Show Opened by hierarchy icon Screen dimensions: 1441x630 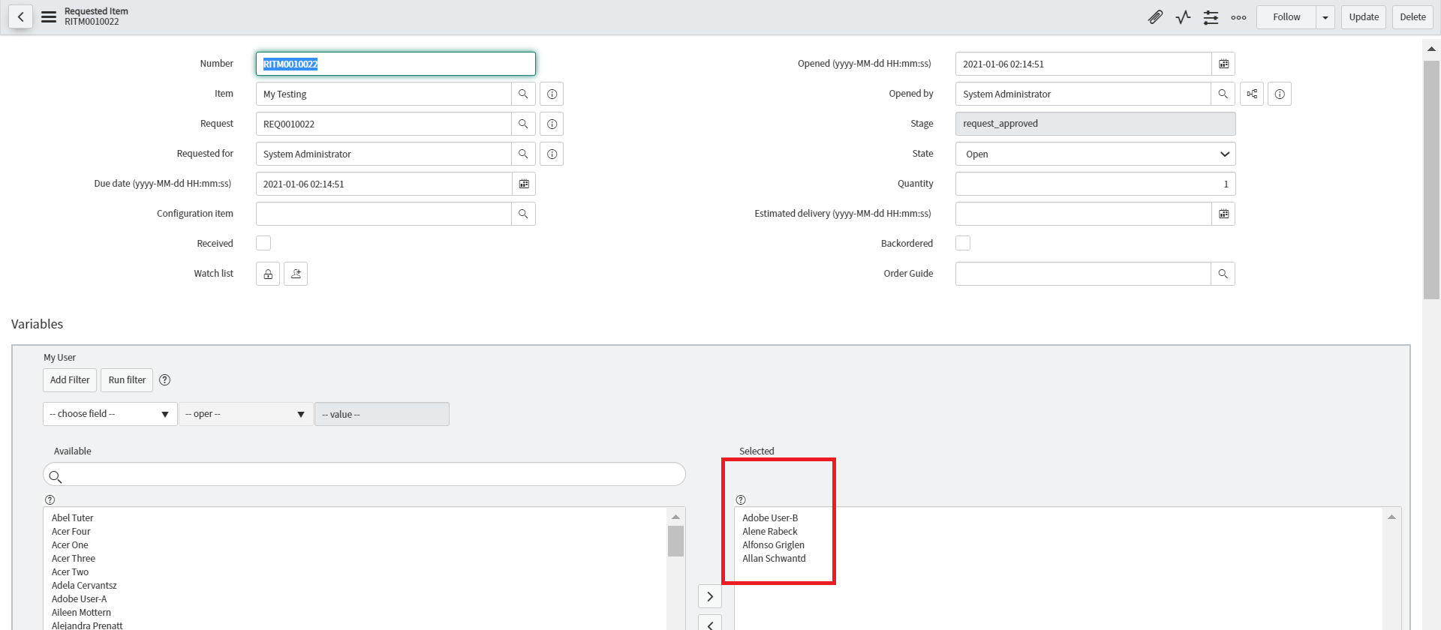click(1252, 94)
